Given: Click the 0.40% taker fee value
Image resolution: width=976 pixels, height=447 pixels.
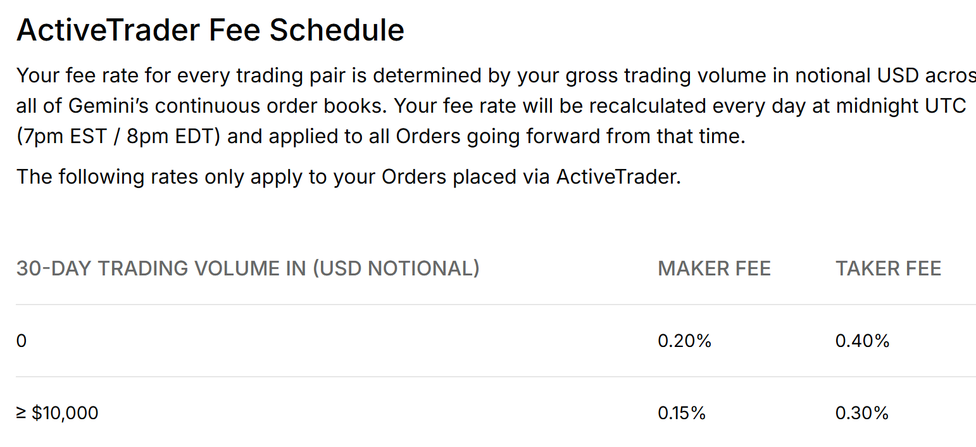Looking at the screenshot, I should click(x=862, y=341).
